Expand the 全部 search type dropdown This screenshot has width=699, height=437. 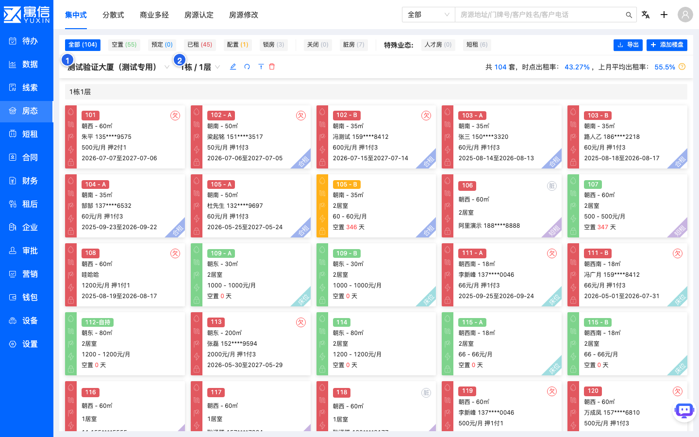coord(428,15)
